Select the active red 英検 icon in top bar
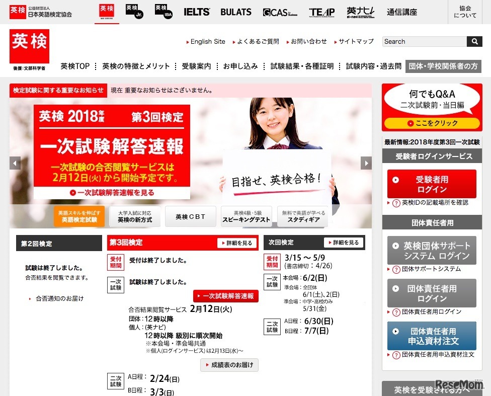The image size is (491, 396). [x=107, y=12]
